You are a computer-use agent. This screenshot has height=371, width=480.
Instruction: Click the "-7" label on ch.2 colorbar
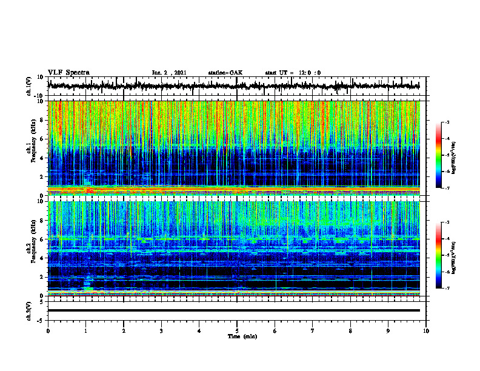coord(447,288)
